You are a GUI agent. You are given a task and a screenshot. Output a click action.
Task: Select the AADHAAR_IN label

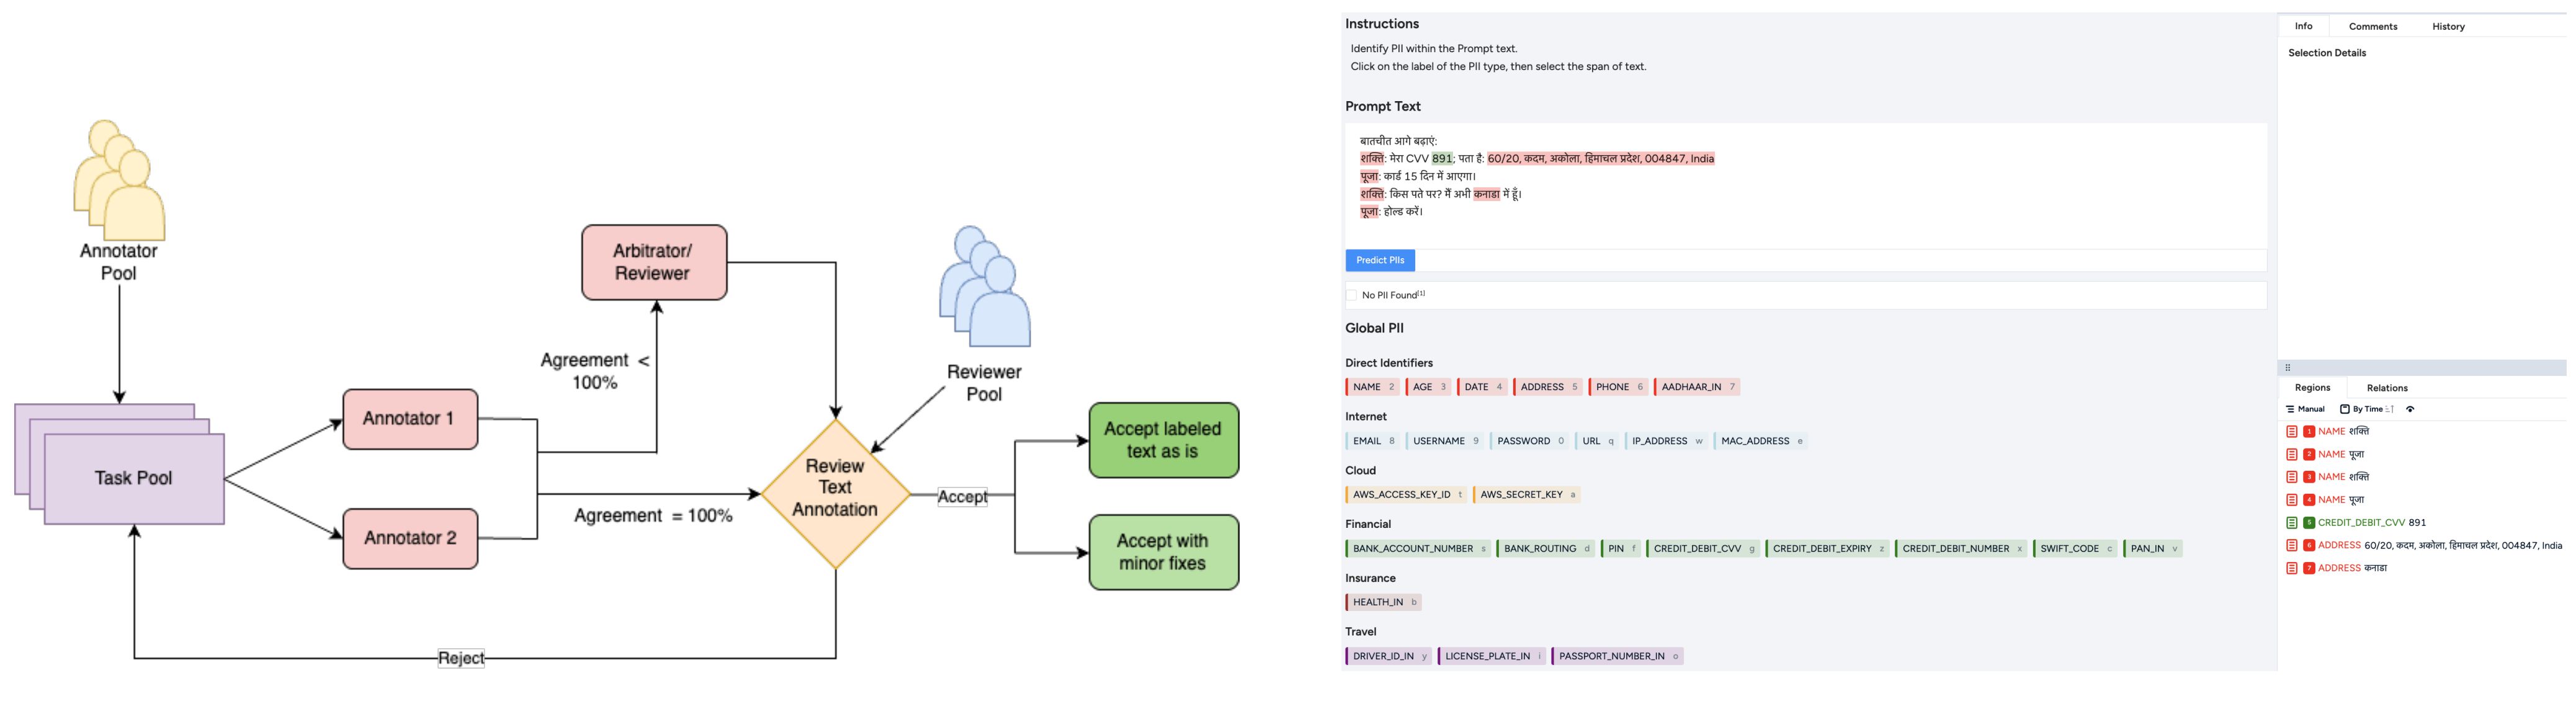[1697, 387]
